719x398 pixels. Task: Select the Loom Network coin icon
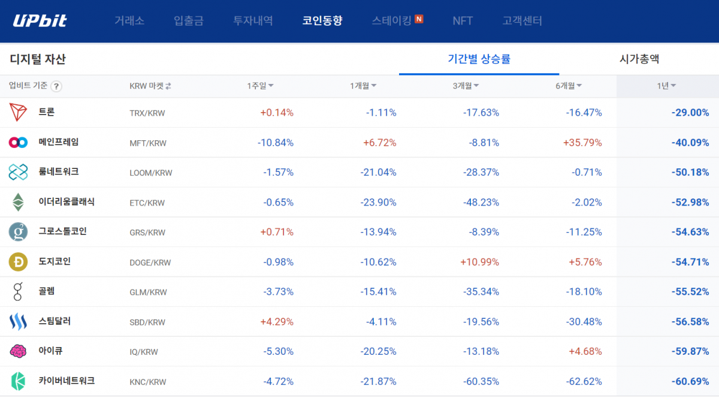coord(18,172)
